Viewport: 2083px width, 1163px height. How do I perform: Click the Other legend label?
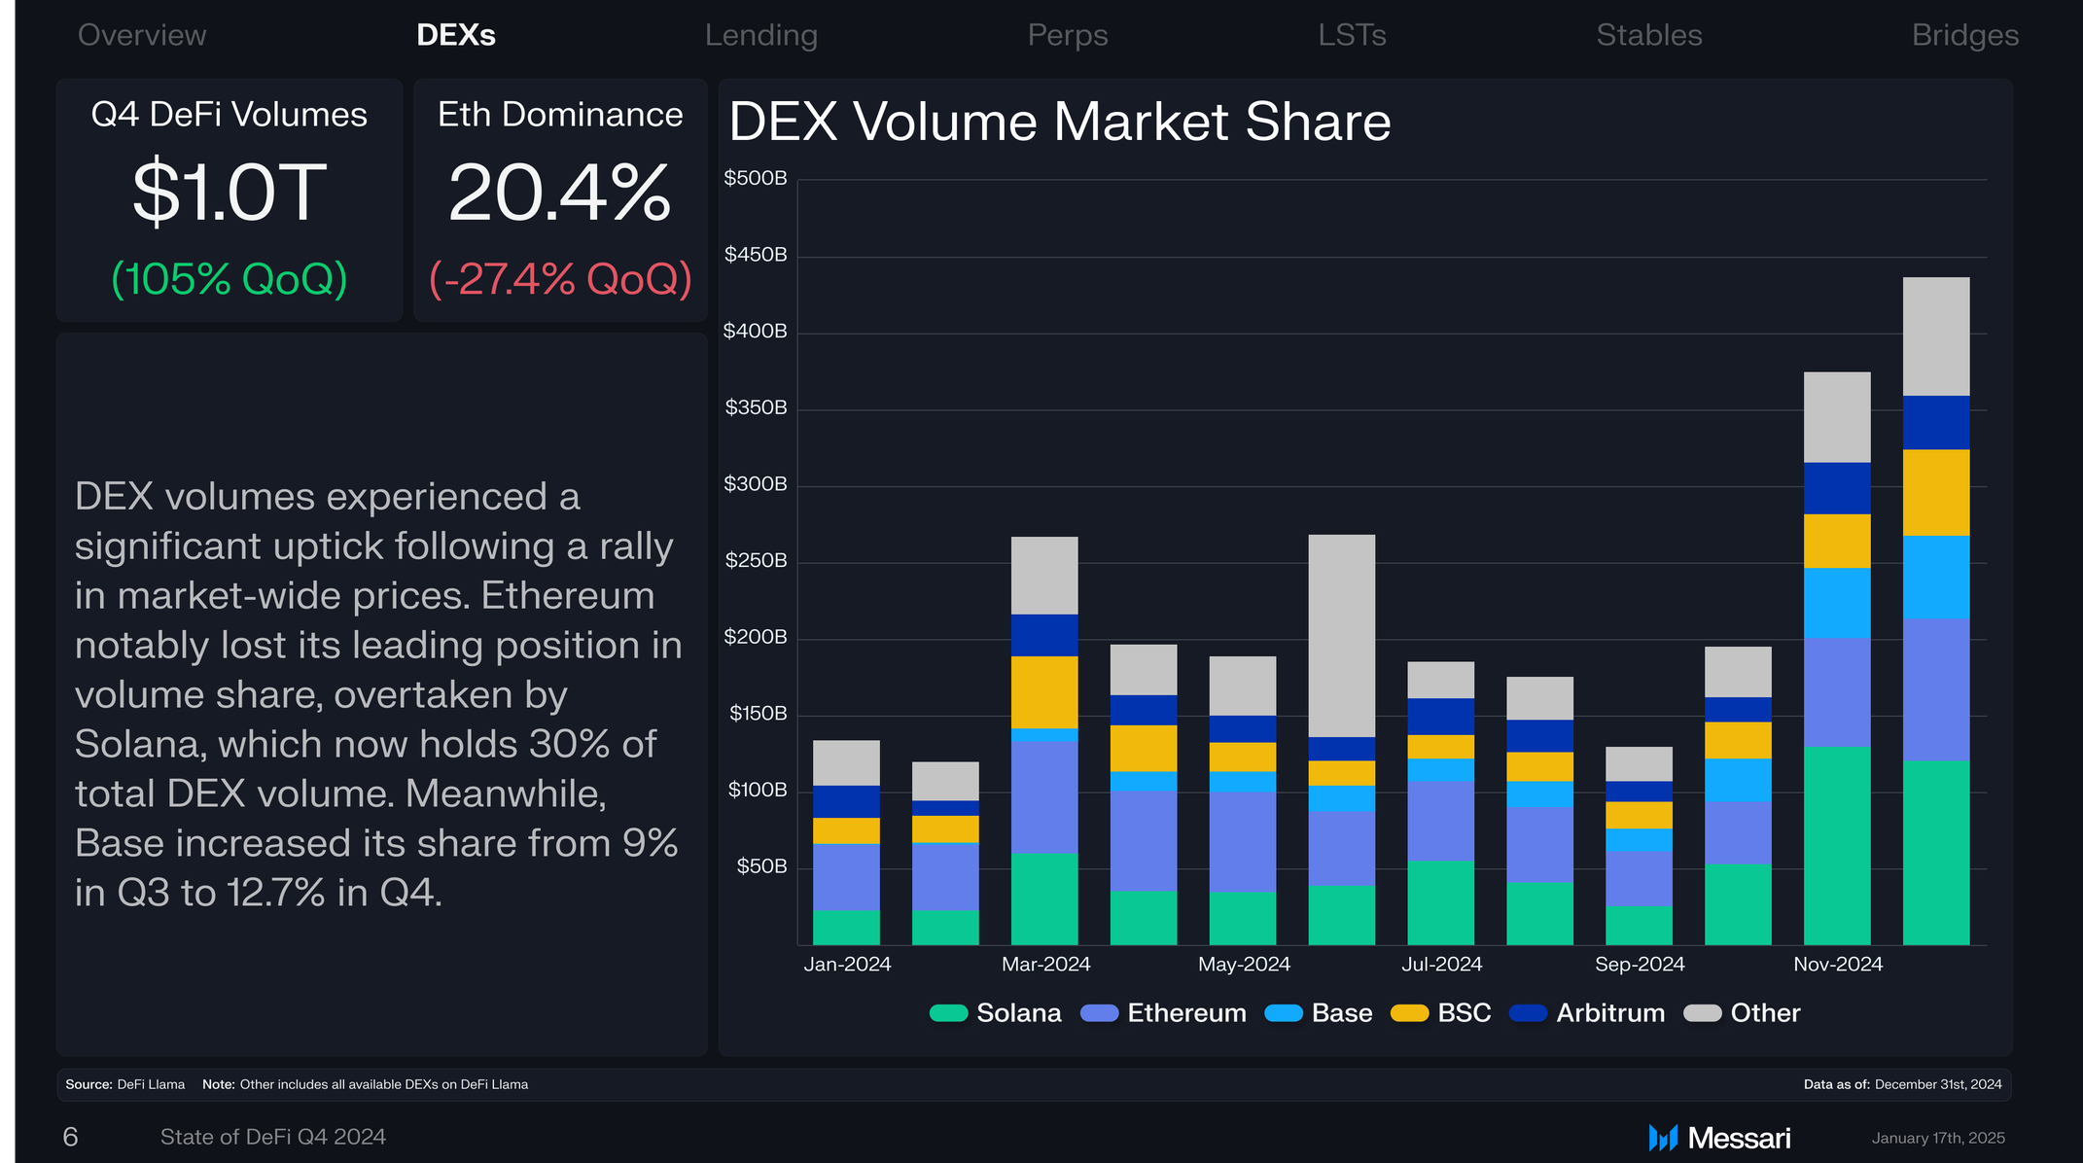click(1765, 1013)
